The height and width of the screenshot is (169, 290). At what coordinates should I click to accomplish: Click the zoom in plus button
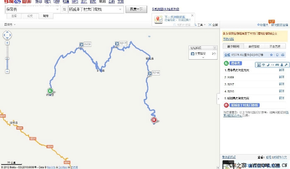click(7, 43)
